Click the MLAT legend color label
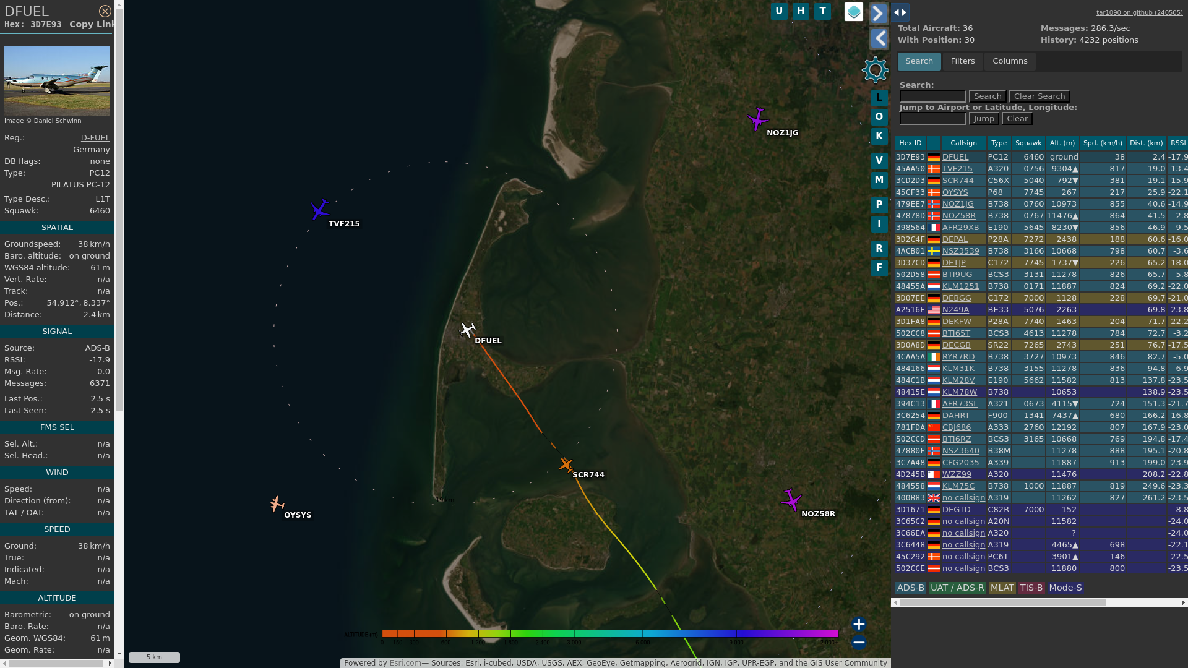Screen dimensions: 1188x668 click(x=1002, y=588)
